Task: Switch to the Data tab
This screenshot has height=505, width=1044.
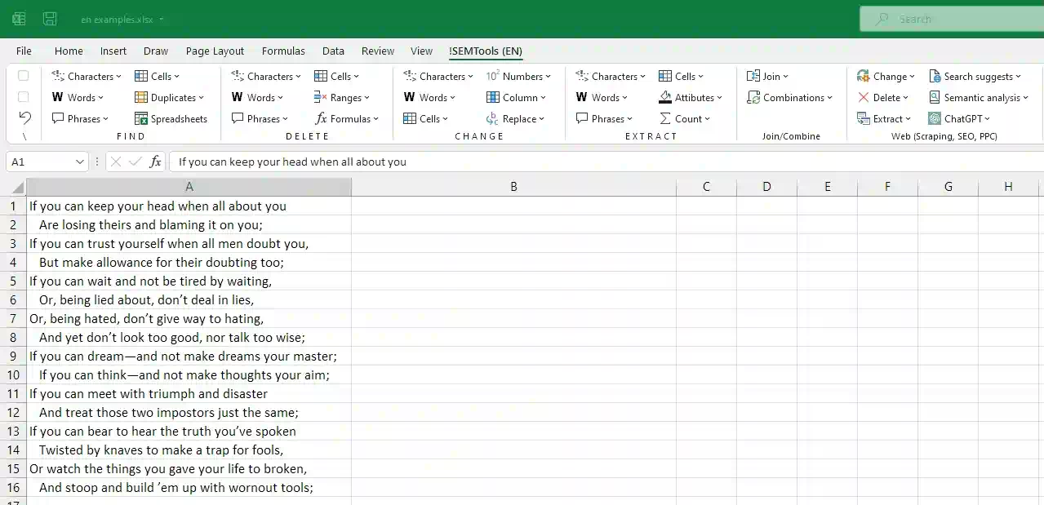Action: tap(333, 51)
